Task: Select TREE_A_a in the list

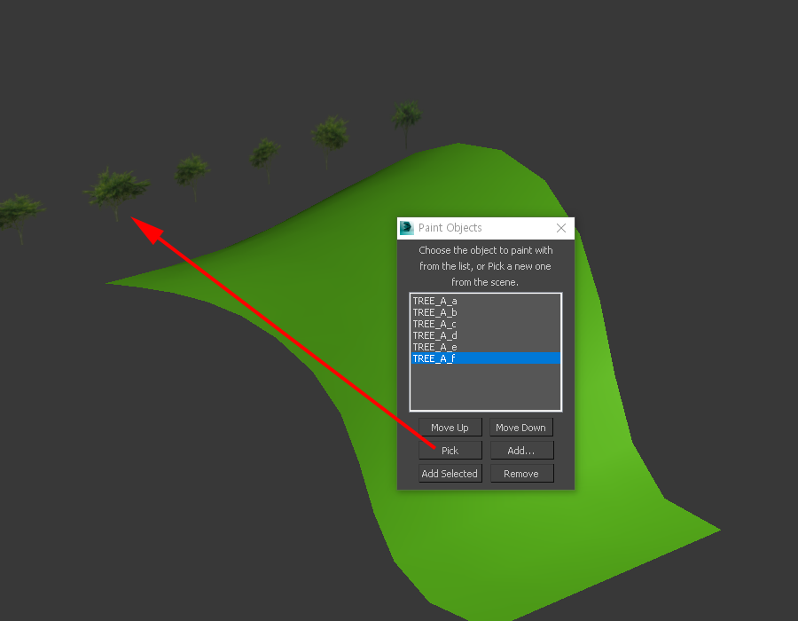Action: tap(486, 301)
